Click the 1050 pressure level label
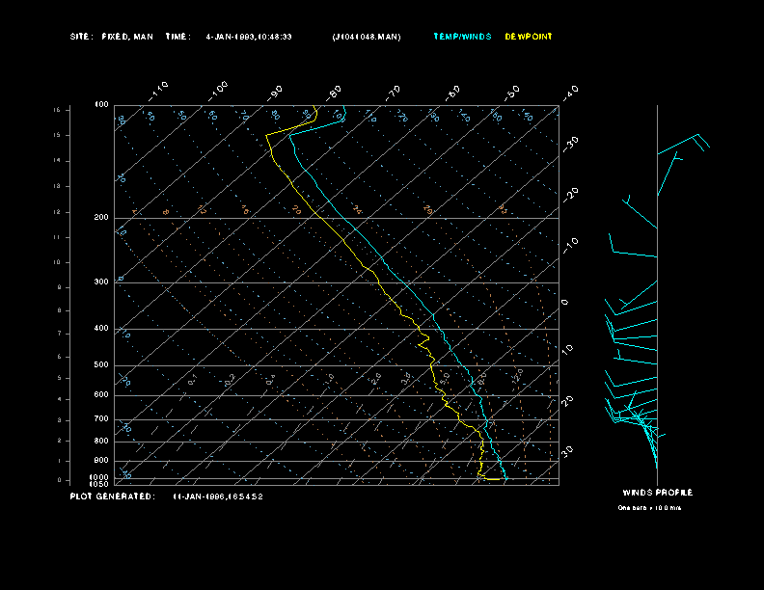 click(x=99, y=484)
